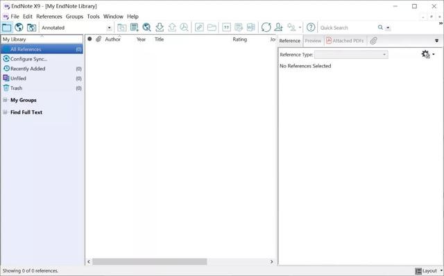The height and width of the screenshot is (276, 444).
Task: Click the Format Bibliography toolbar icon
Action: coord(239,28)
